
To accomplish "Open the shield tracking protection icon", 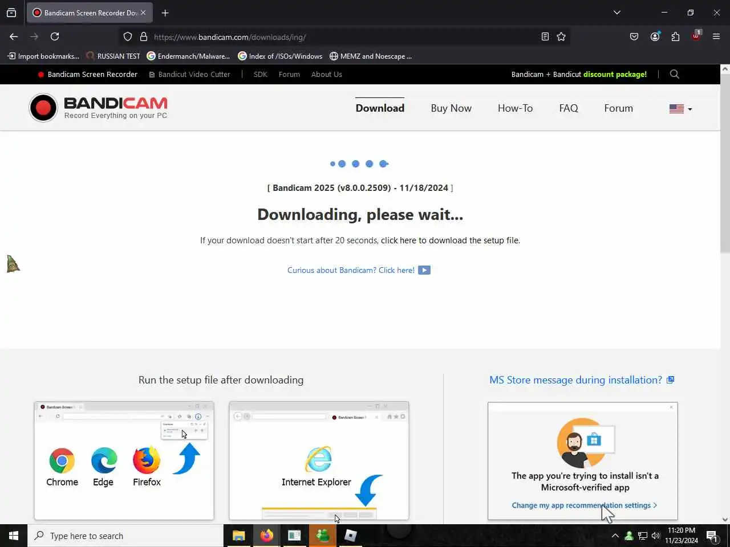I will coord(128,36).
